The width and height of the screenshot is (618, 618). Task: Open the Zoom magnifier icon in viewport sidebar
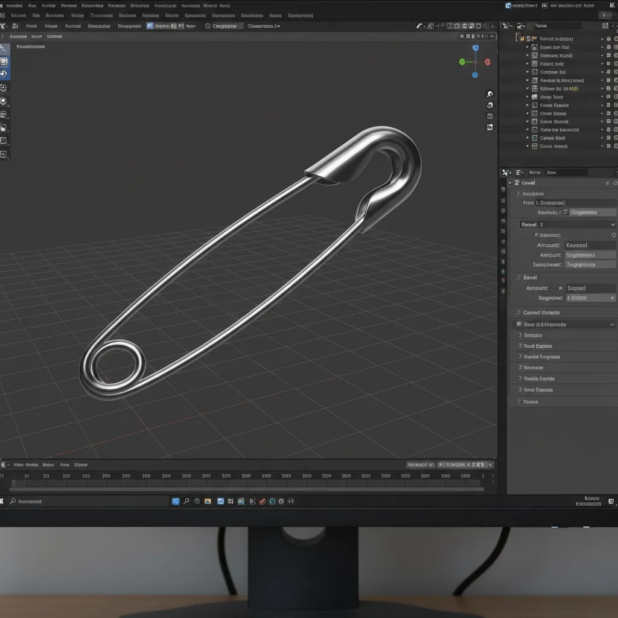click(x=490, y=94)
